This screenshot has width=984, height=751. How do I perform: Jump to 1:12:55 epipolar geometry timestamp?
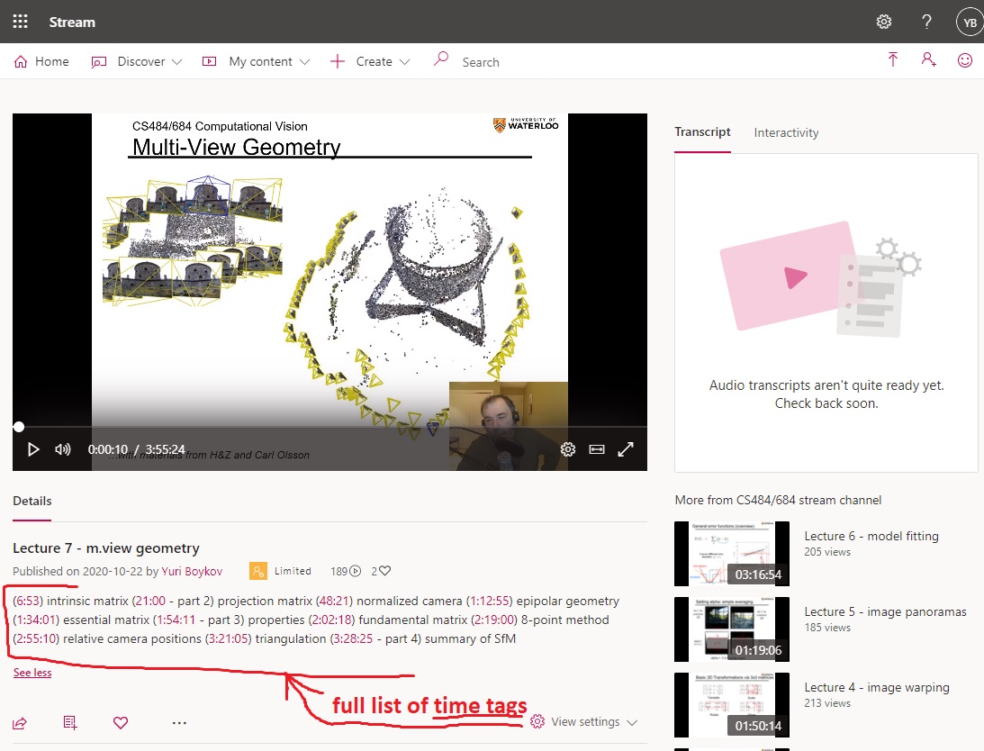(489, 601)
